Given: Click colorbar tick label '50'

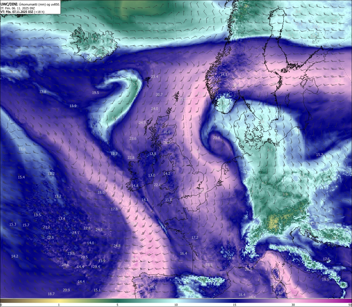Looking at the screenshot, I should coord(350,305).
